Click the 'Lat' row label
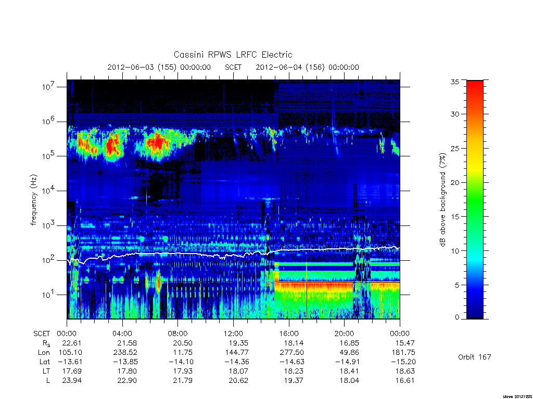Image resolution: width=533 pixels, height=399 pixels. (x=45, y=362)
